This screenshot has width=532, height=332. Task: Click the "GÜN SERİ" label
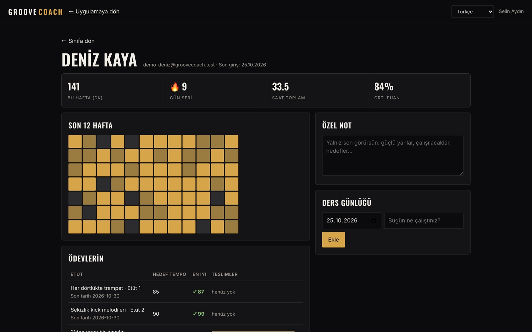tap(181, 98)
